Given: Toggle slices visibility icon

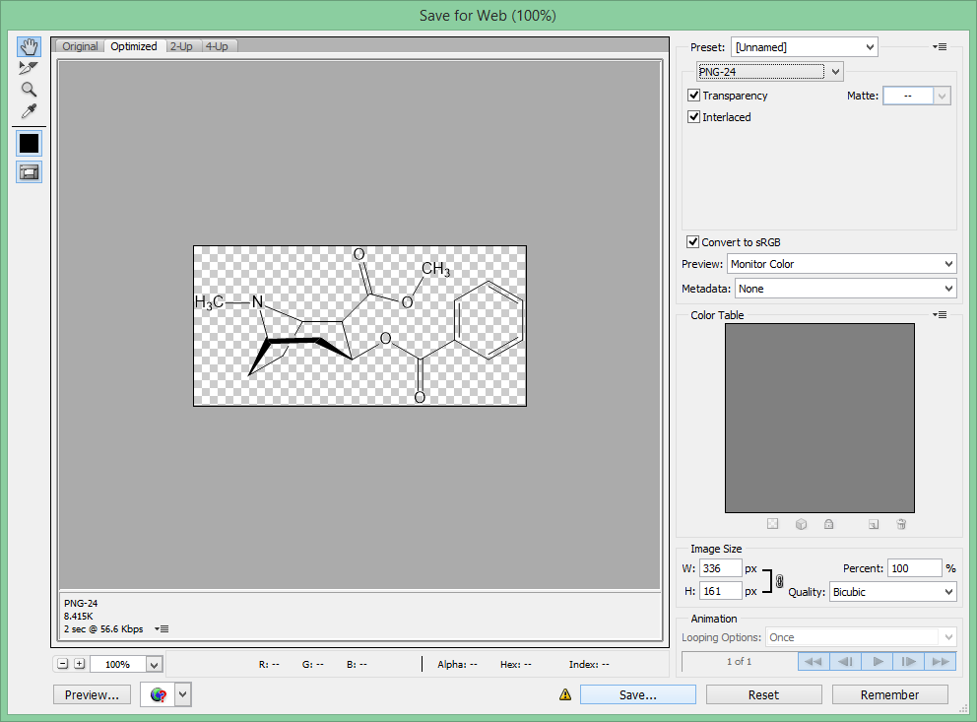Looking at the screenshot, I should tap(29, 172).
